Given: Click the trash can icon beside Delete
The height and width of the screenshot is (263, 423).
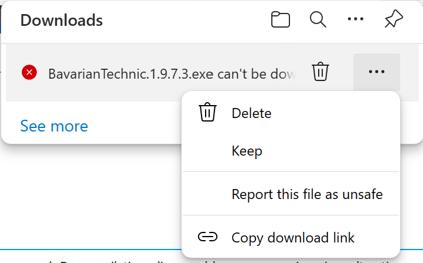Looking at the screenshot, I should click(207, 112).
